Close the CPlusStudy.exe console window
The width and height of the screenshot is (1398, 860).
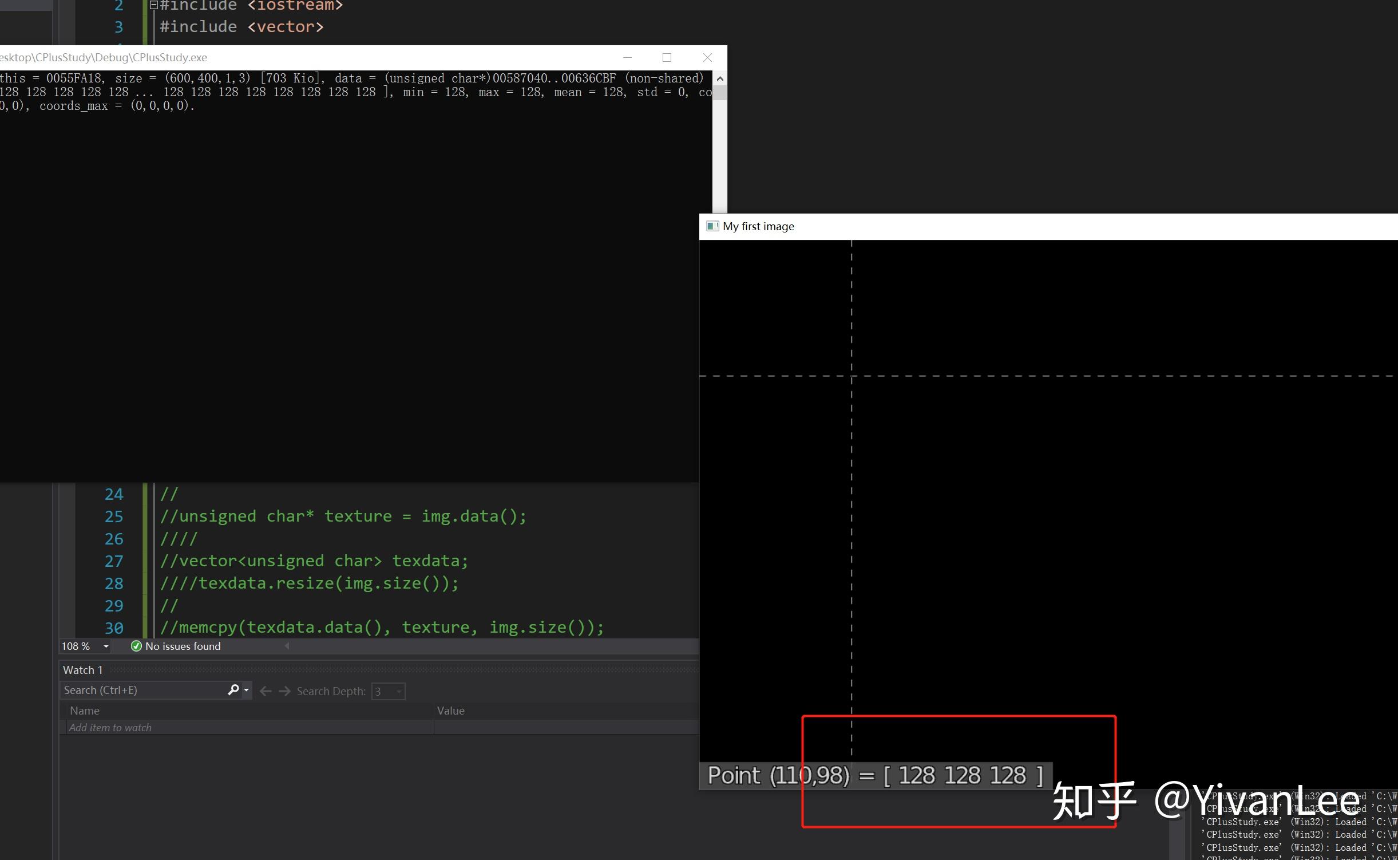point(707,57)
